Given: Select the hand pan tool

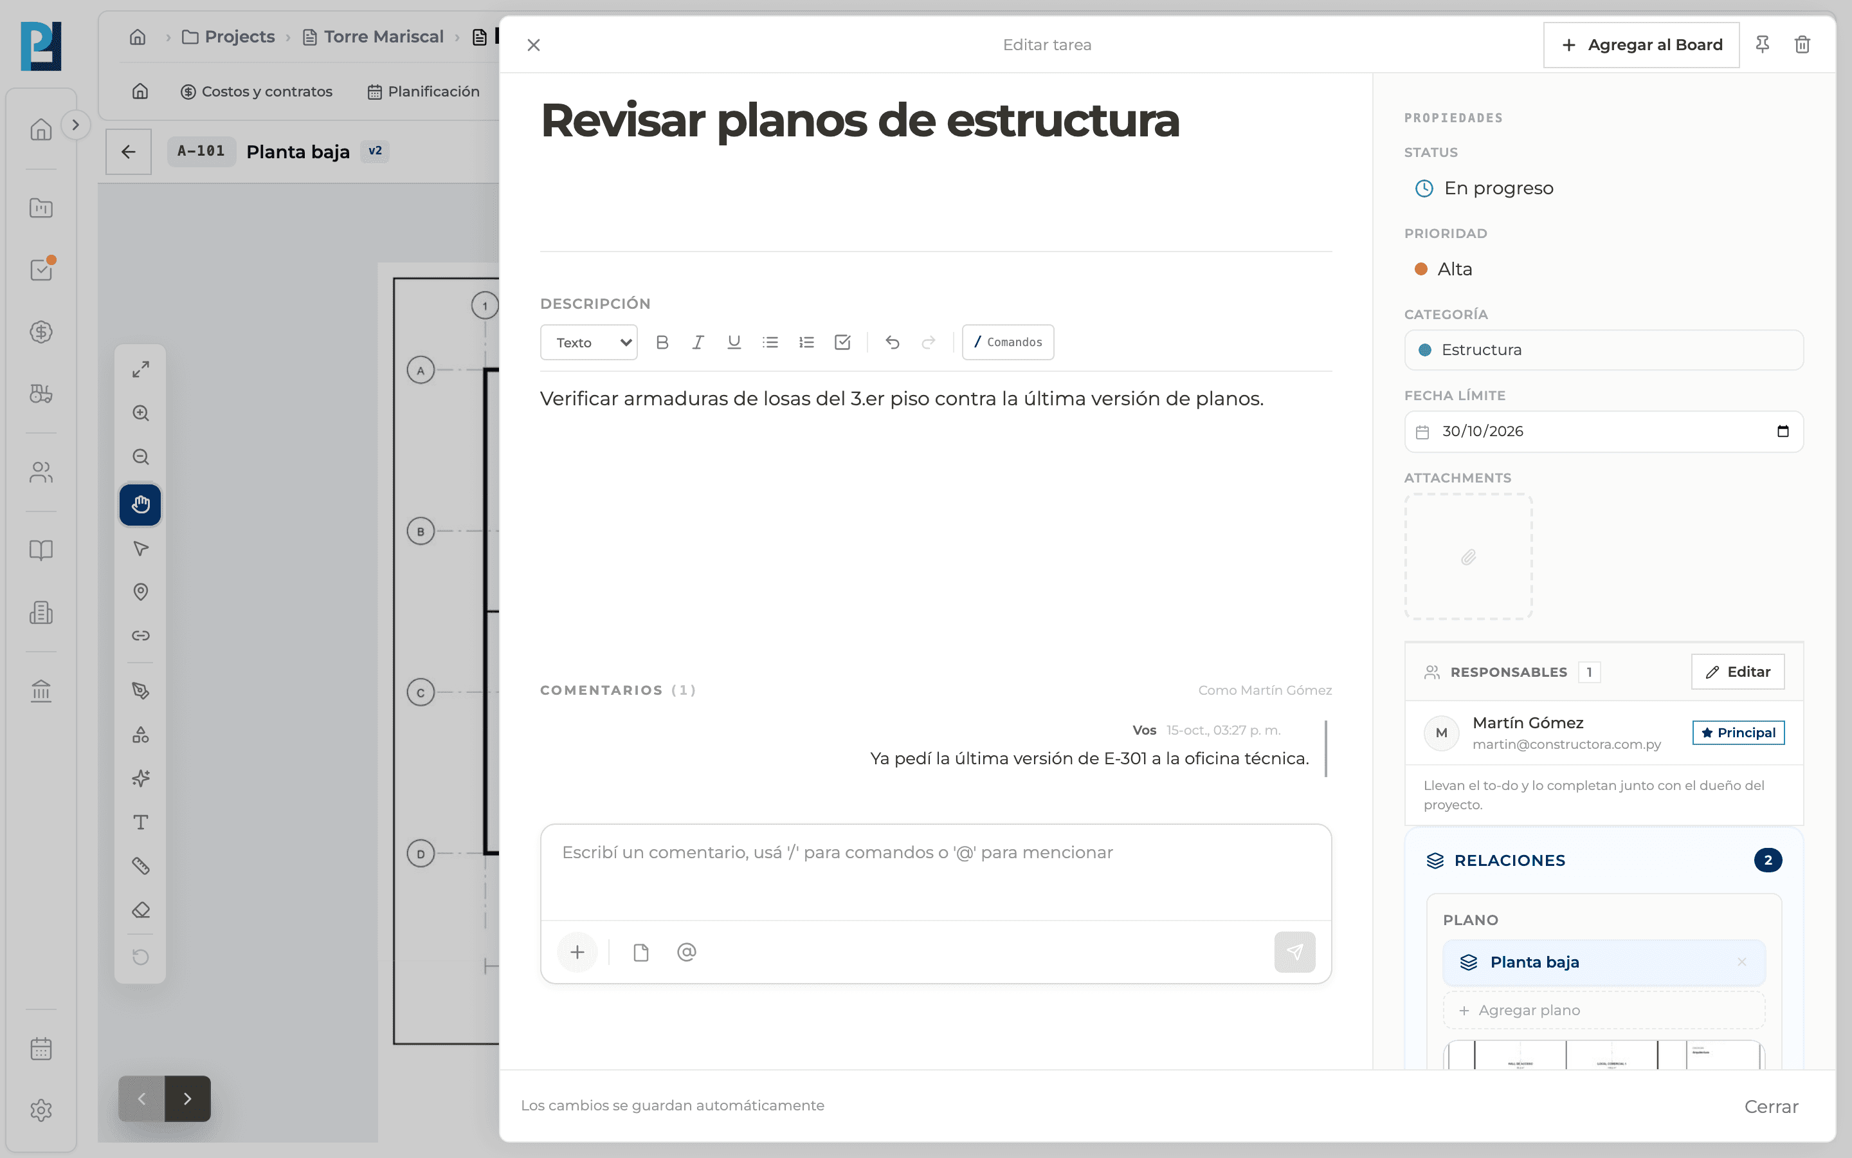Looking at the screenshot, I should (140, 504).
